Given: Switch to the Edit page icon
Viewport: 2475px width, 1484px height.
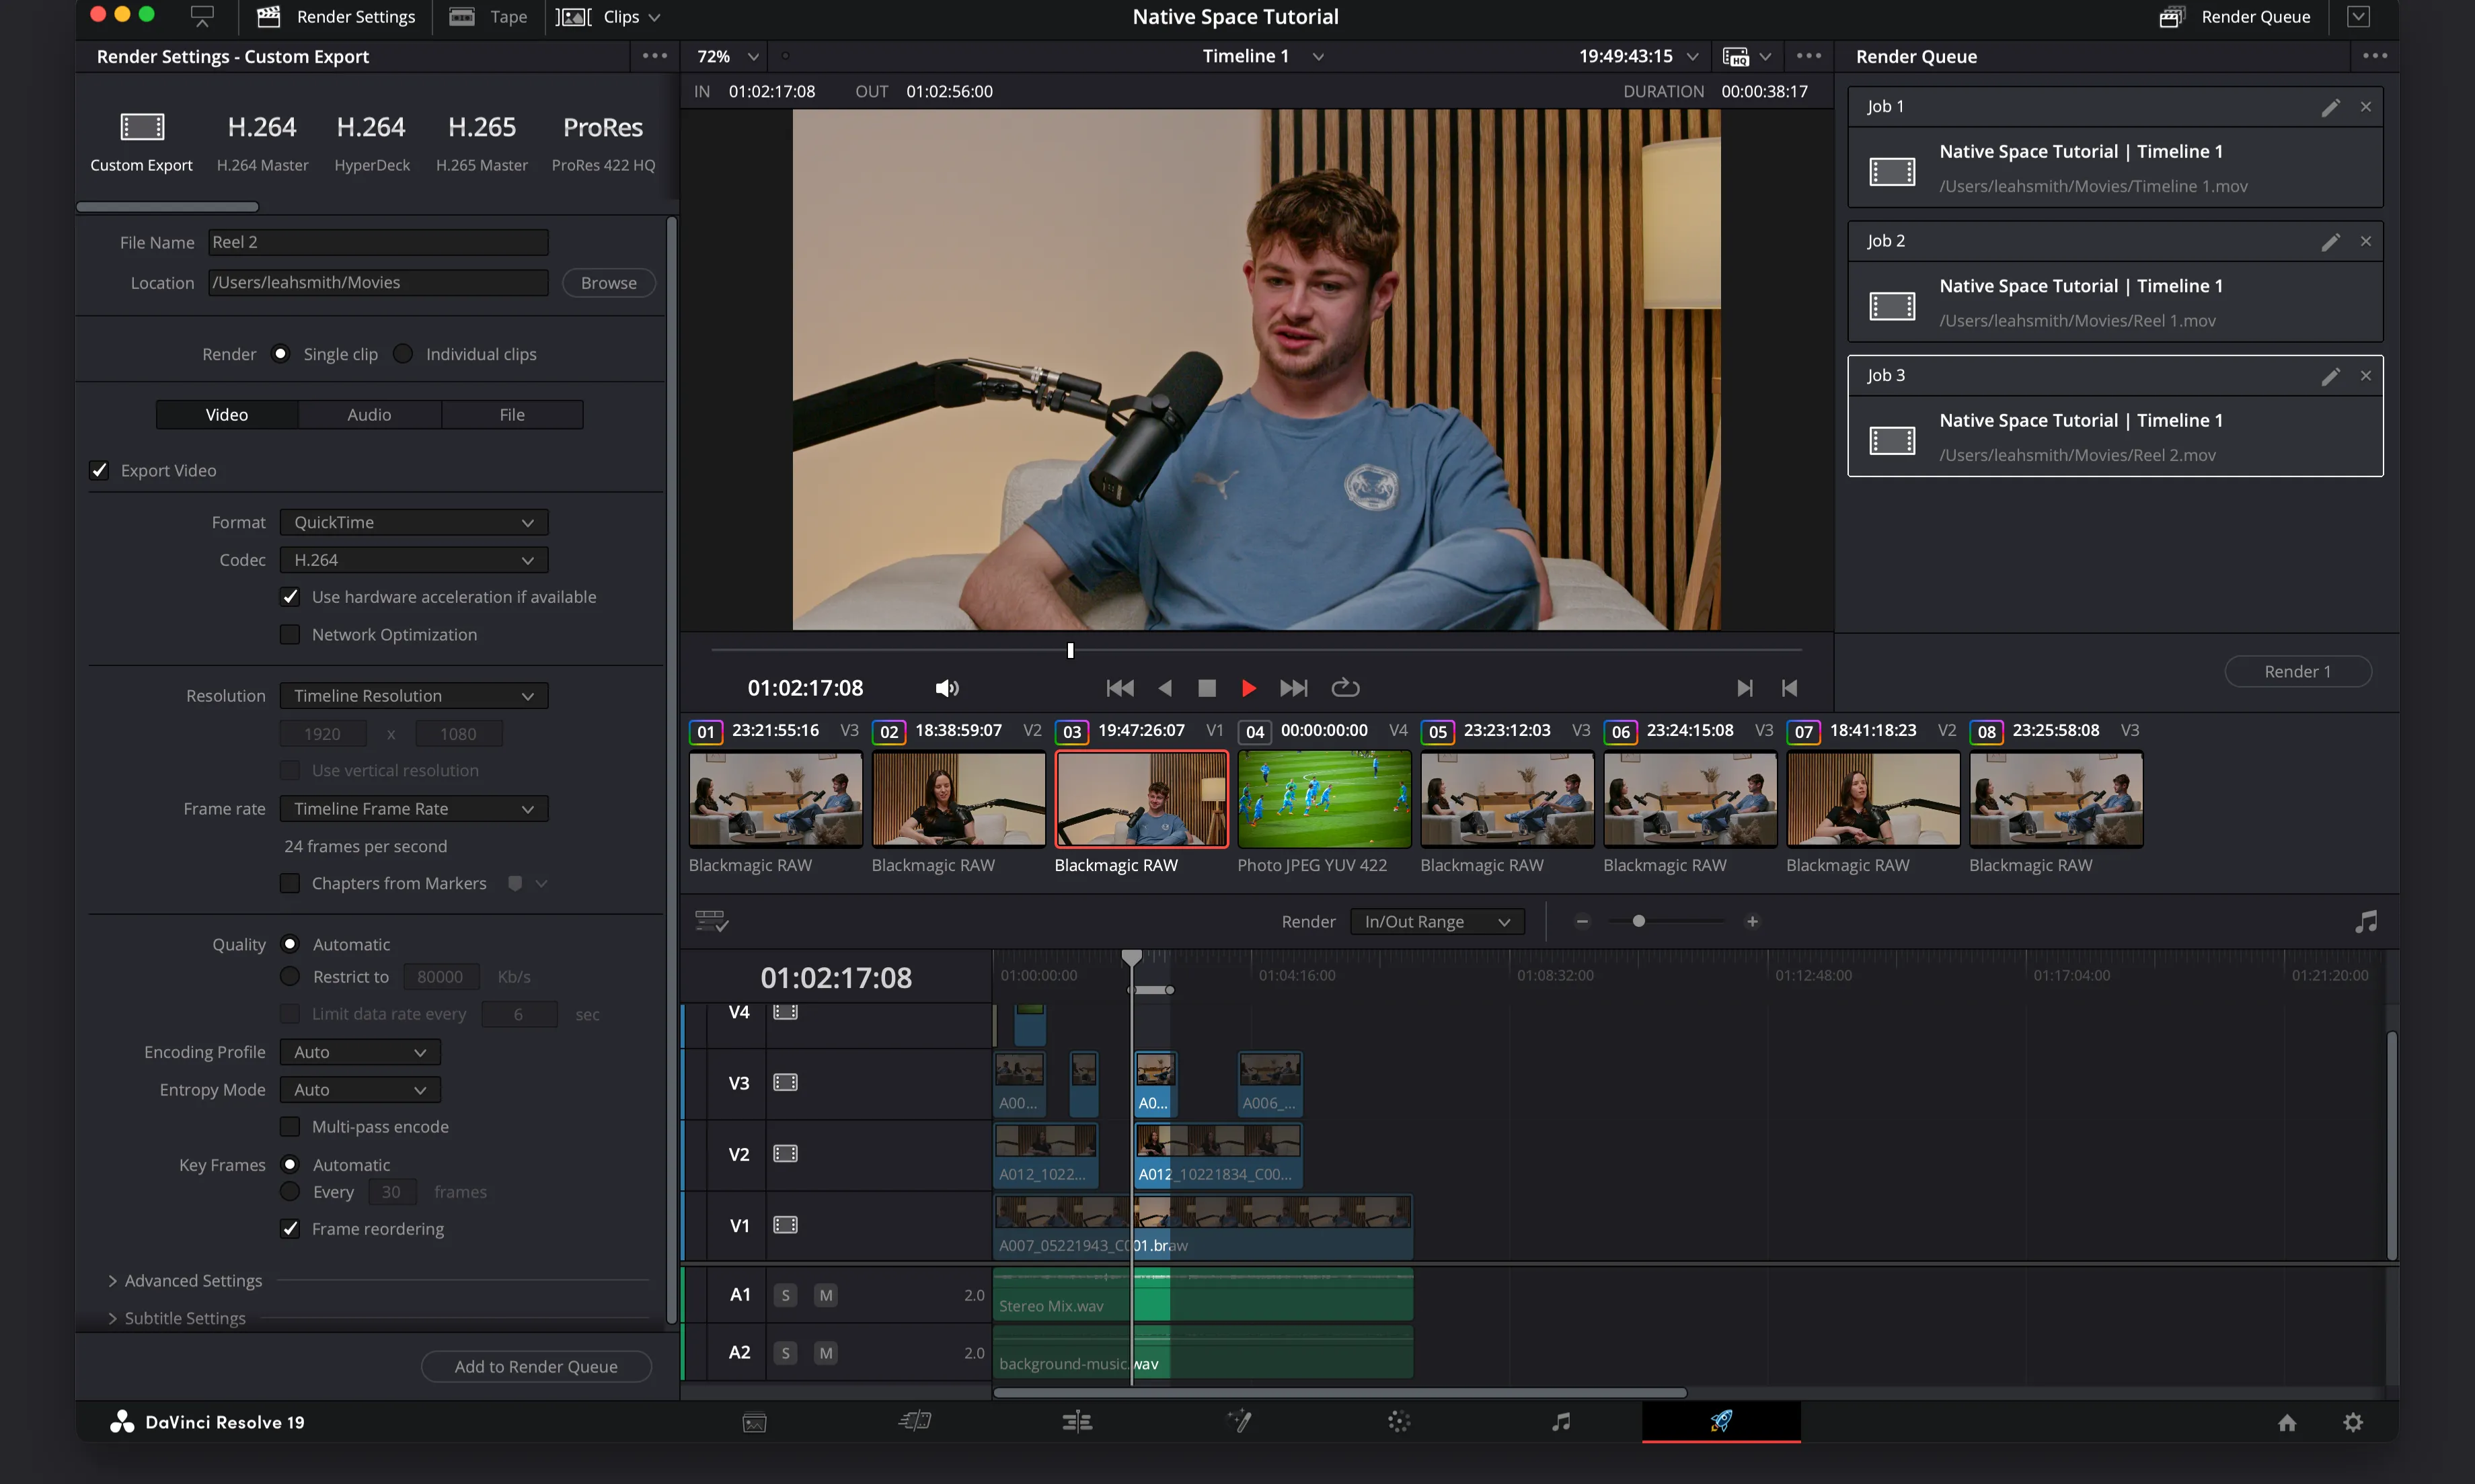Looking at the screenshot, I should 1077,1421.
